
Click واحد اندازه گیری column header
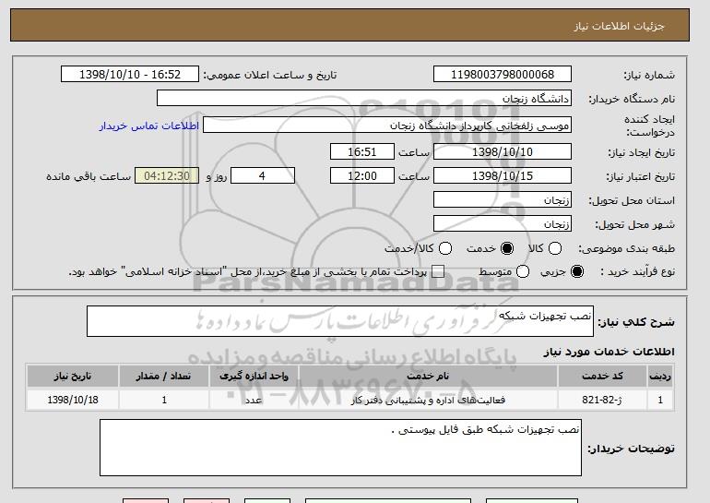click(x=254, y=377)
